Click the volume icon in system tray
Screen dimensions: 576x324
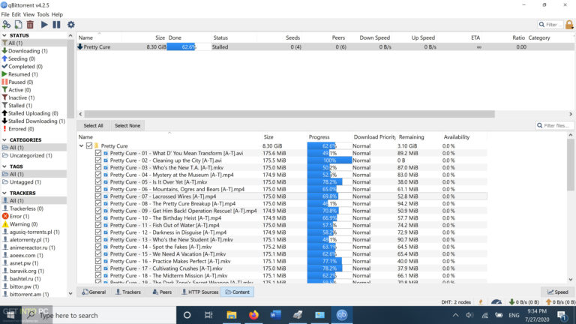click(x=469, y=315)
